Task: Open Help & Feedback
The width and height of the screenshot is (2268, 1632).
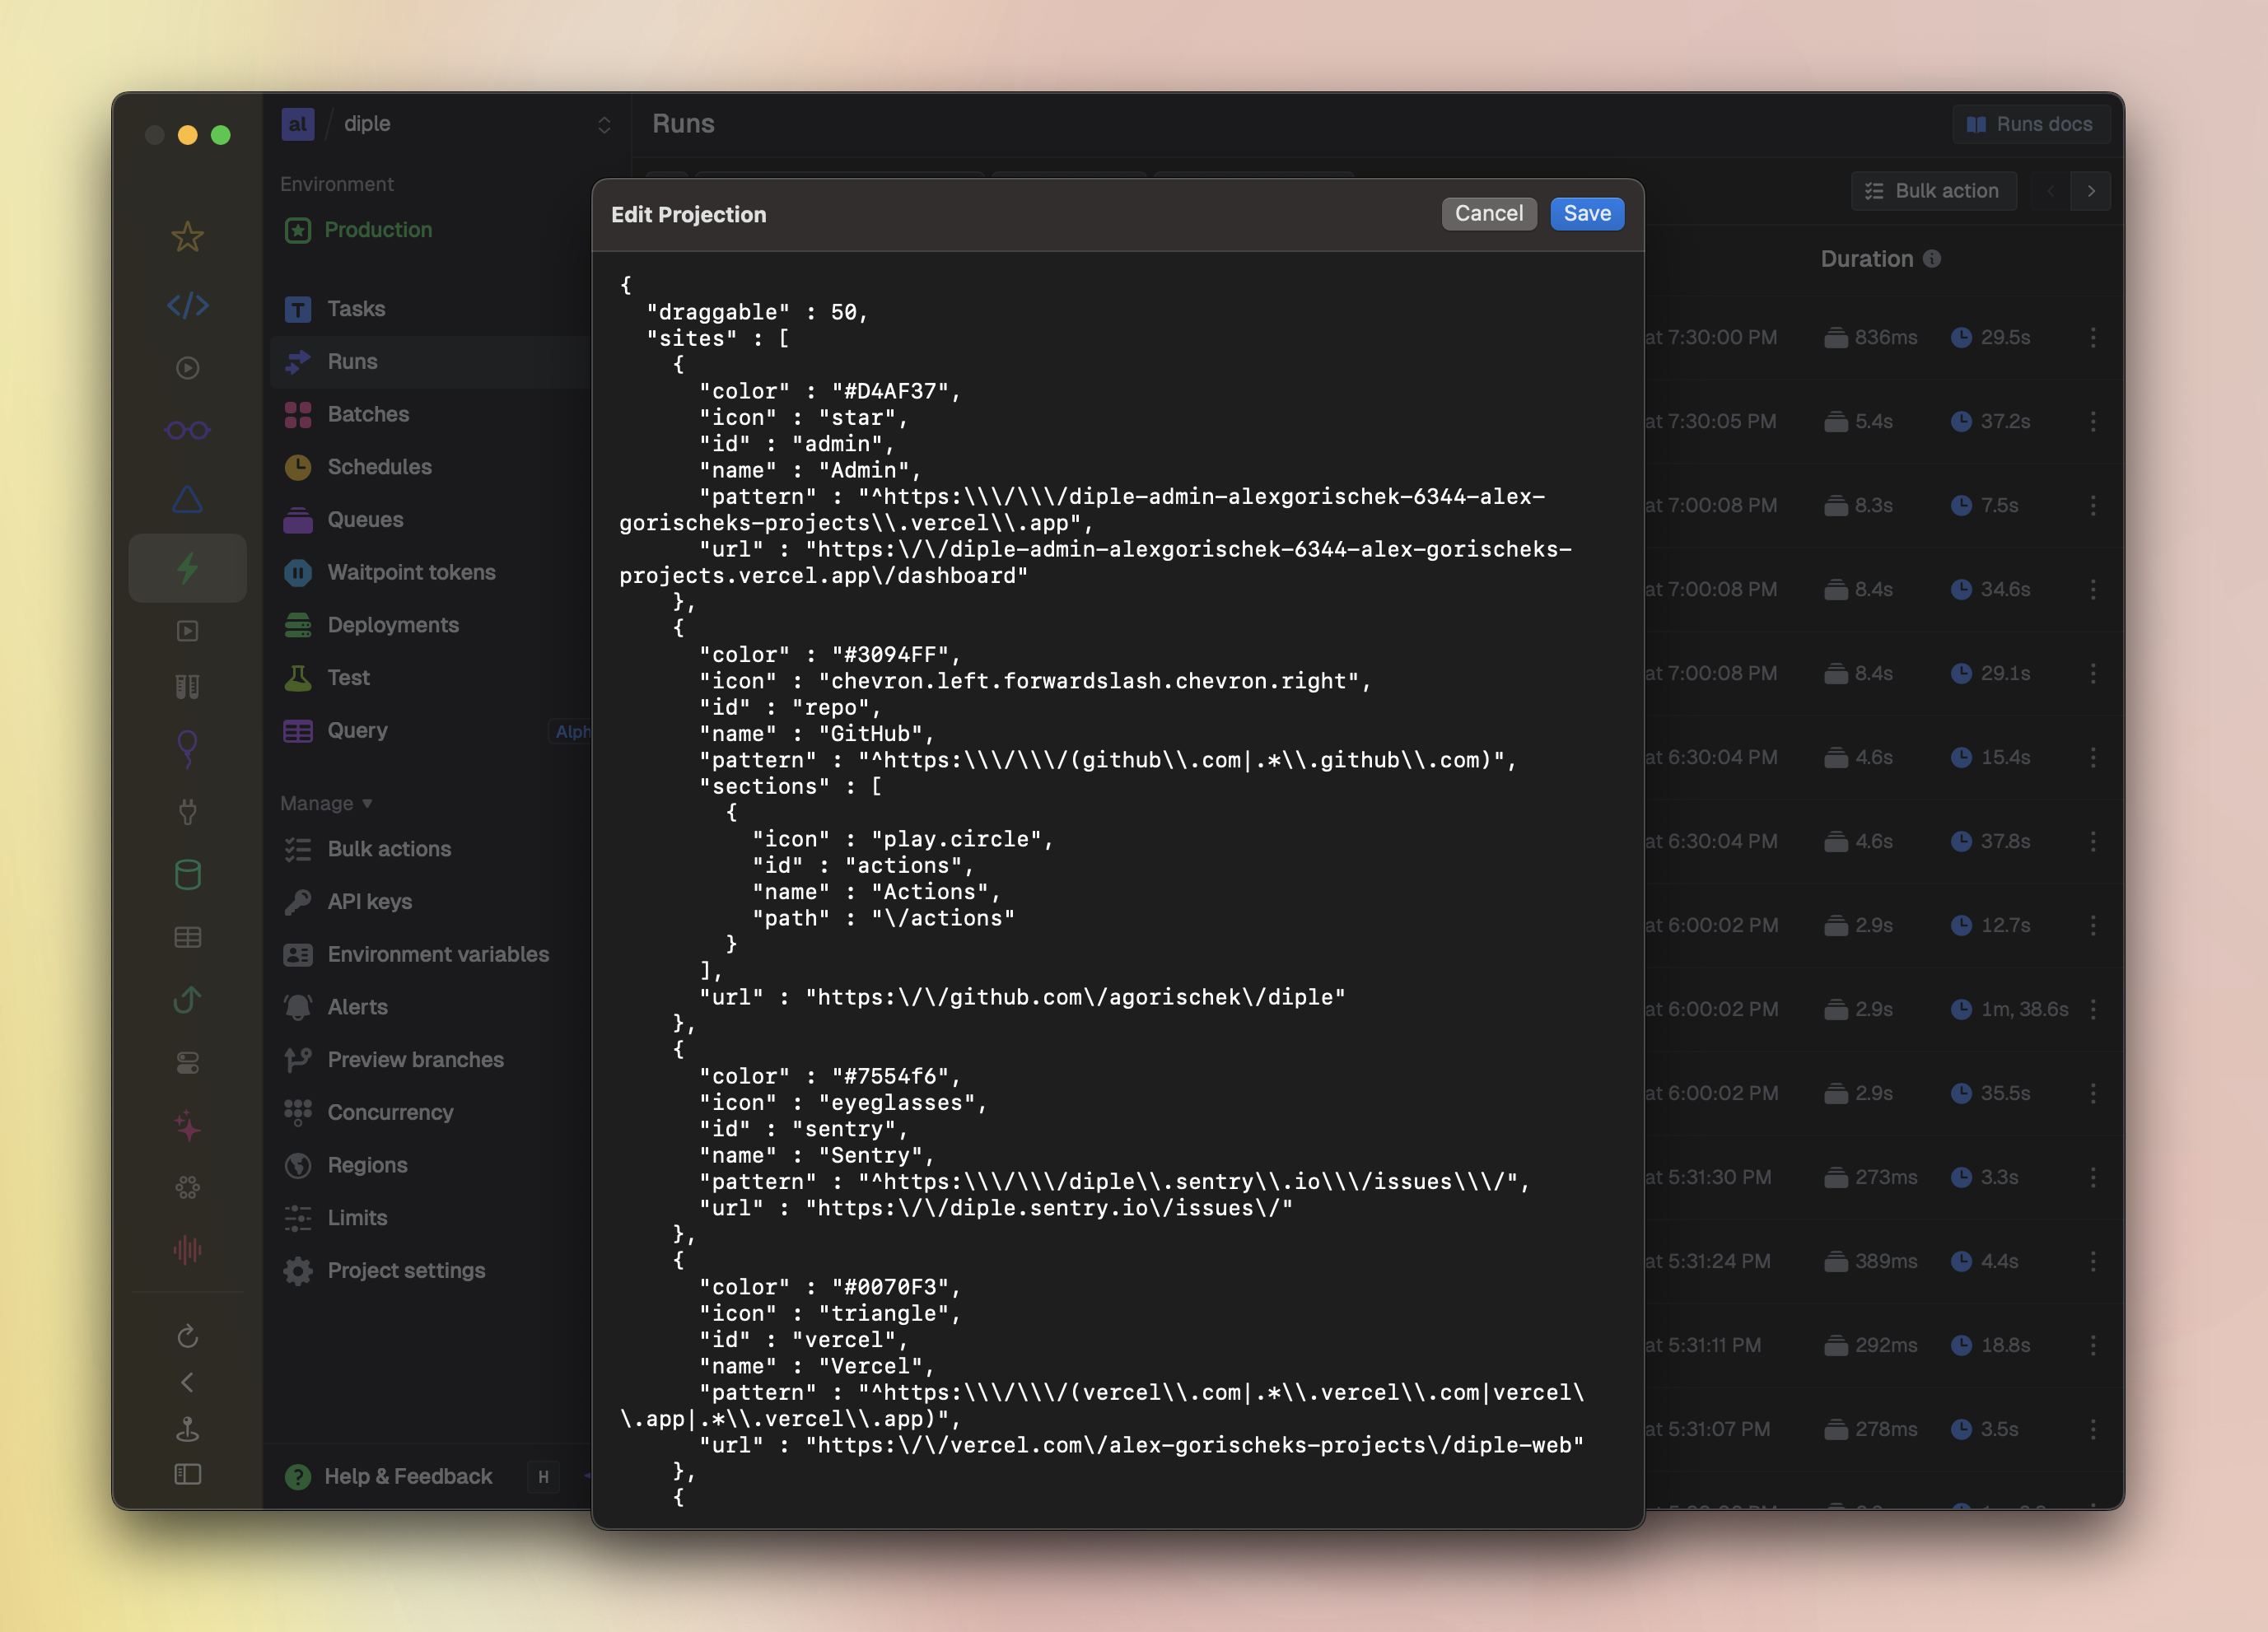Action: click(390, 1476)
